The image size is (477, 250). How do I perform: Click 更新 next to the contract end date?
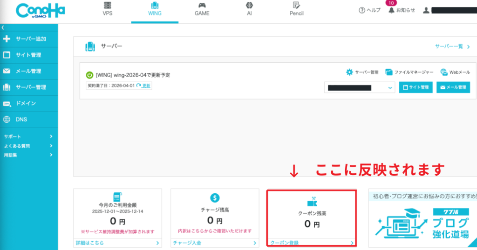pyautogui.click(x=143, y=86)
